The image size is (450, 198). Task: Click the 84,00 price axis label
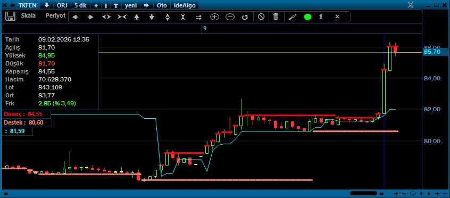pos(432,78)
